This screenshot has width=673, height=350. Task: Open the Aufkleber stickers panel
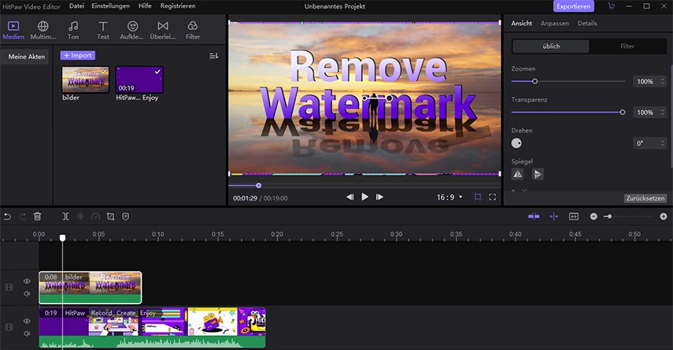[132, 31]
